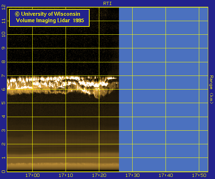Screen dimensions: 215x179
Task: Click the 10 km range tick label
Action: point(4,34)
